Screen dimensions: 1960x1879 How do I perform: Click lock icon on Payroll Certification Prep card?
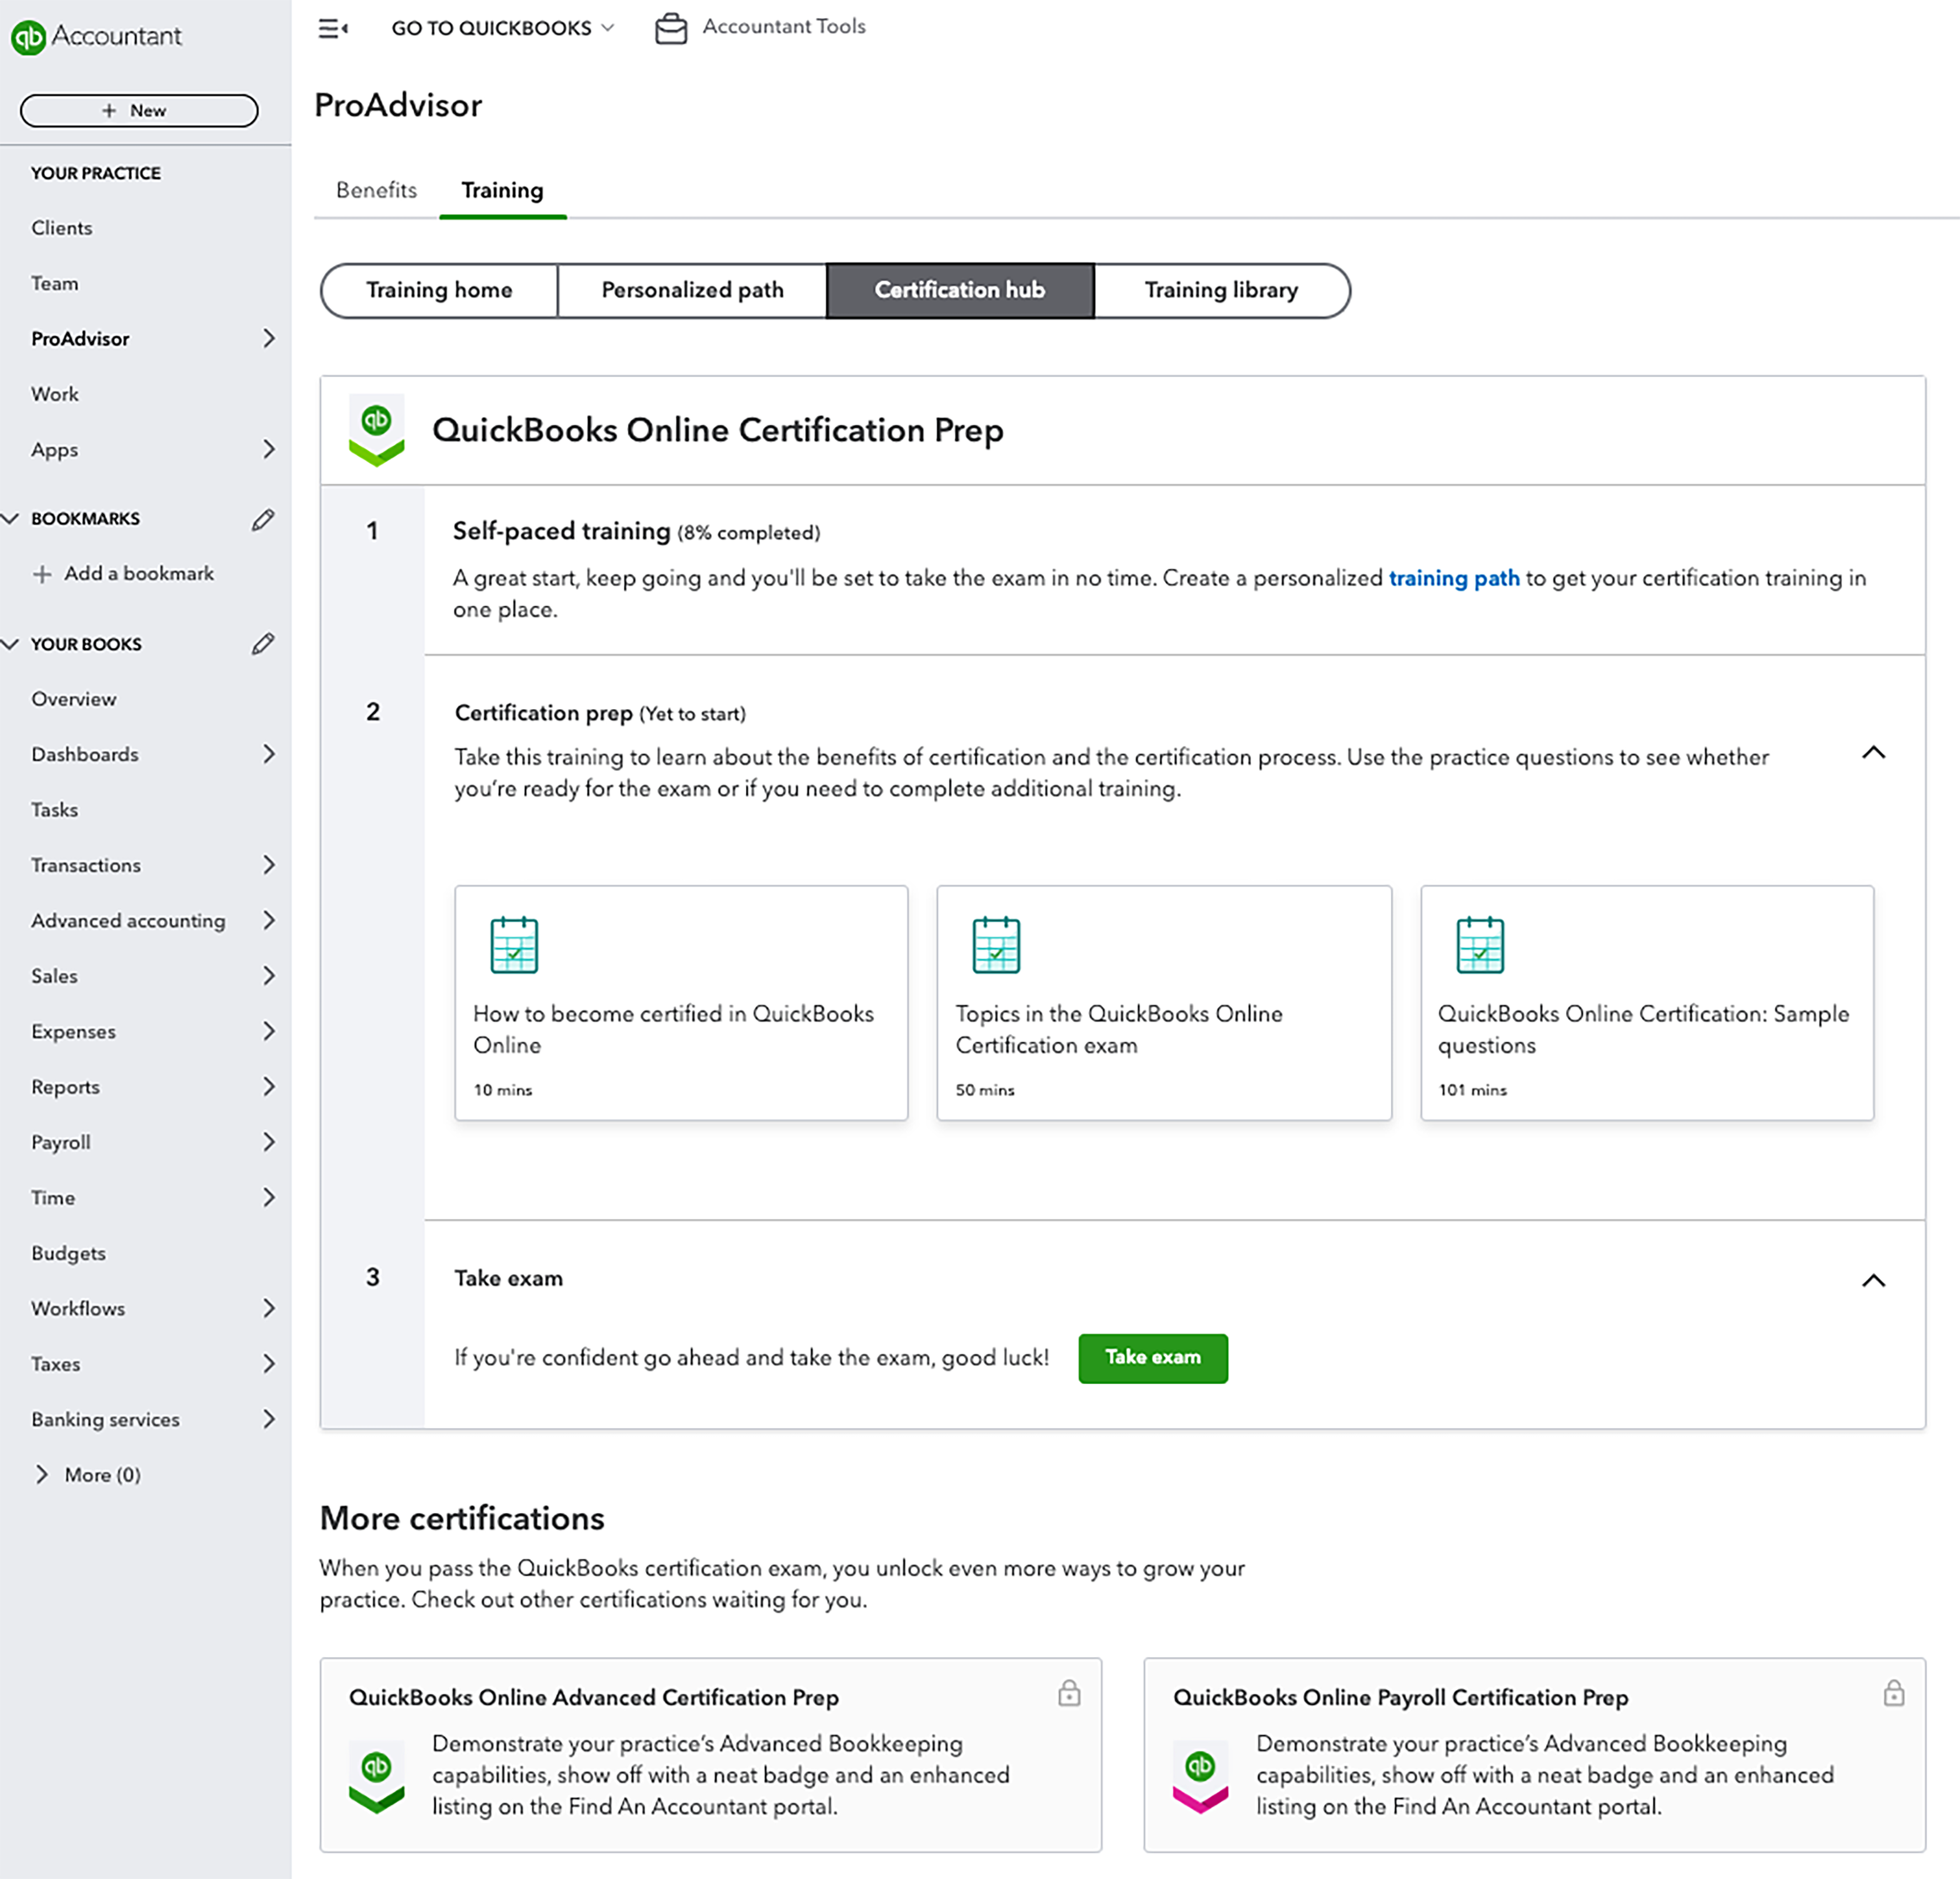click(1893, 1692)
